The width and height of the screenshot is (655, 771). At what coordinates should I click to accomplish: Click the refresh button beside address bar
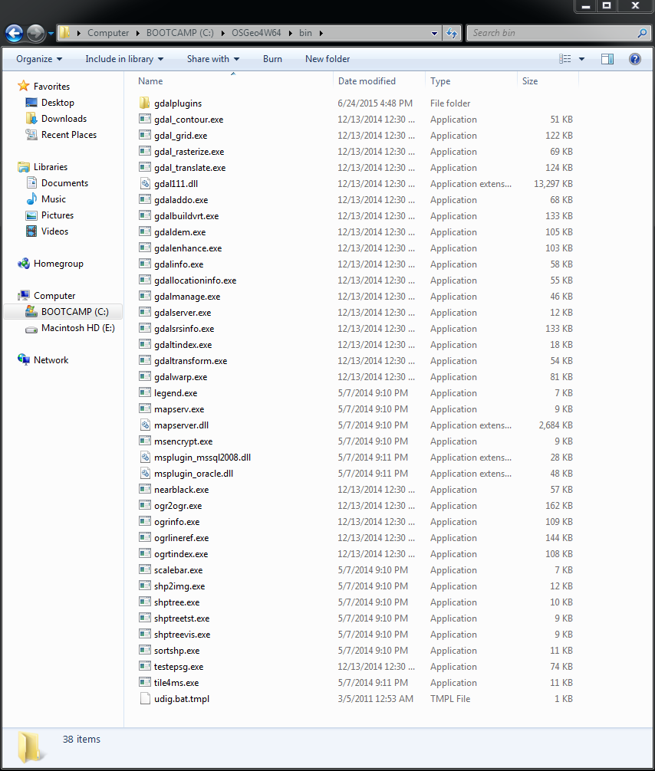[x=451, y=33]
